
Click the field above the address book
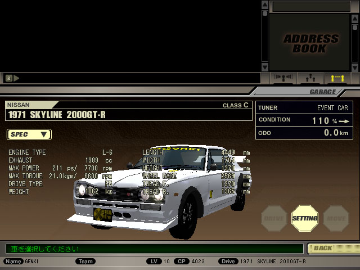pyautogui.click(x=311, y=7)
